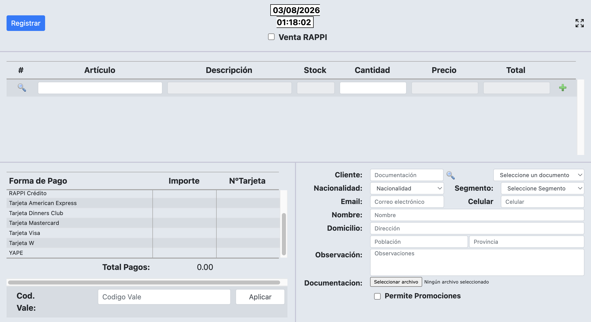Select the Tarjeta Visa payment row
Viewport: 591px width, 322px height.
point(143,233)
